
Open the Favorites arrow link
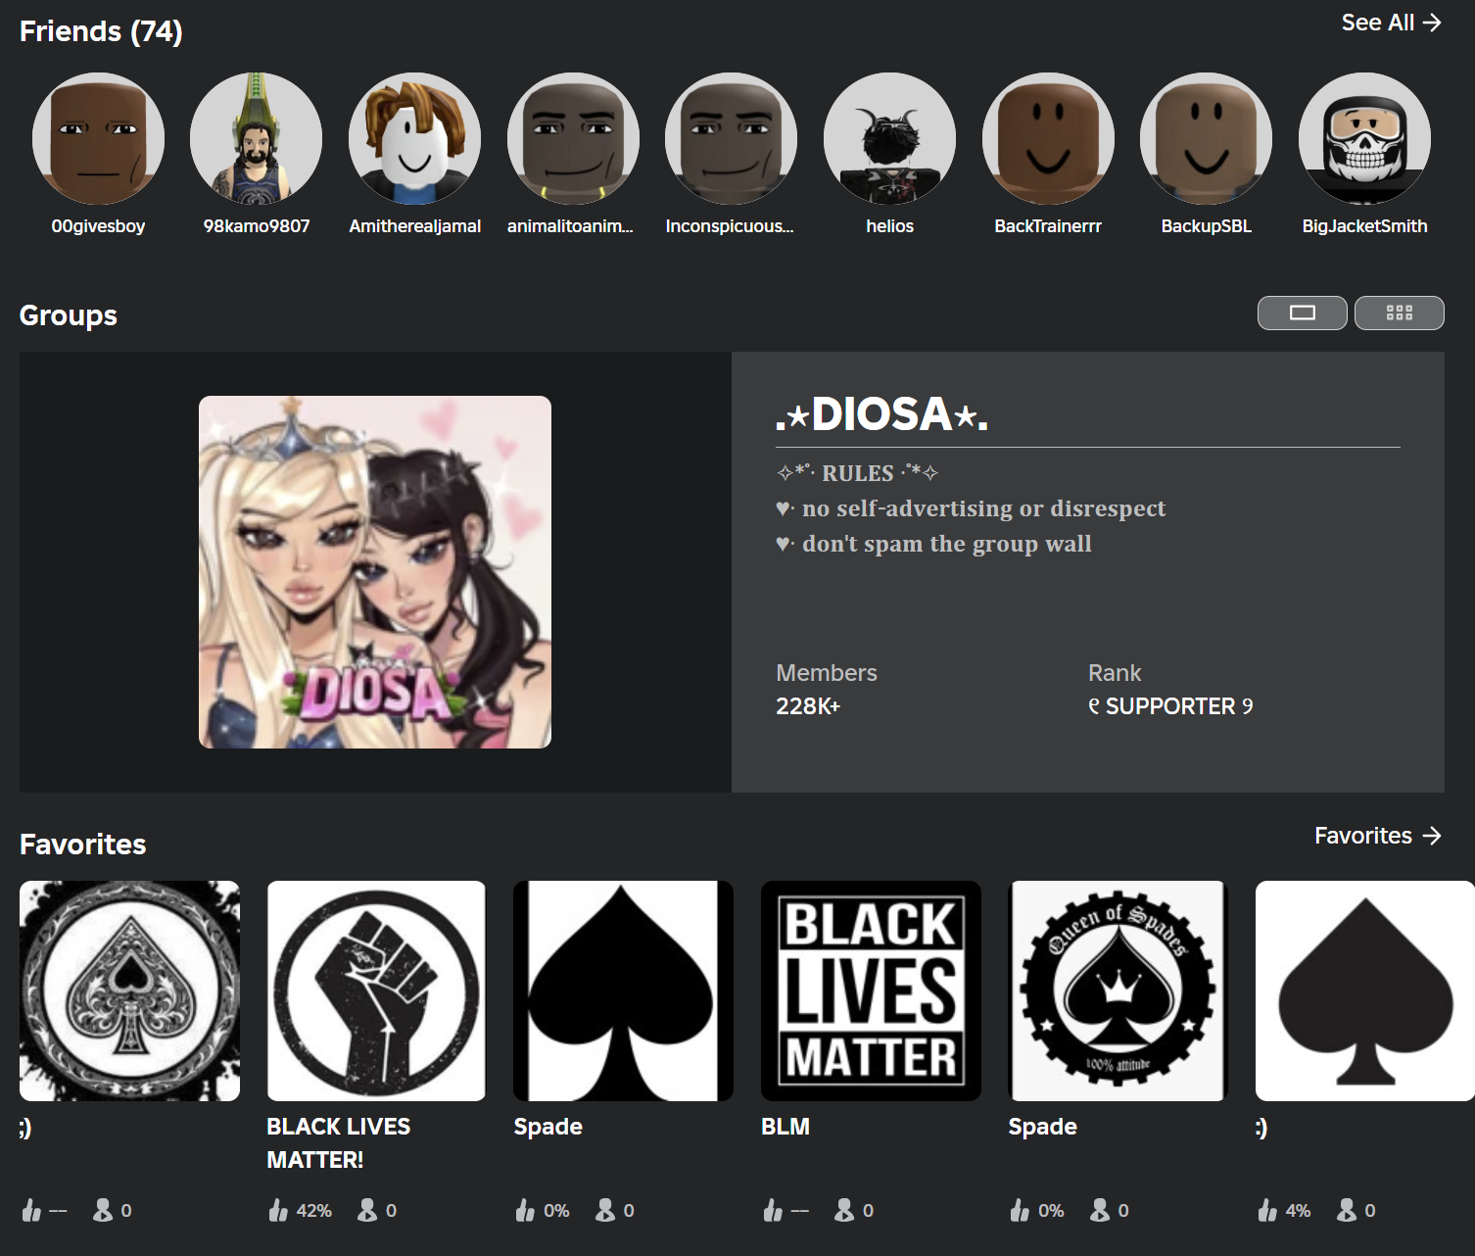pyautogui.click(x=1378, y=836)
